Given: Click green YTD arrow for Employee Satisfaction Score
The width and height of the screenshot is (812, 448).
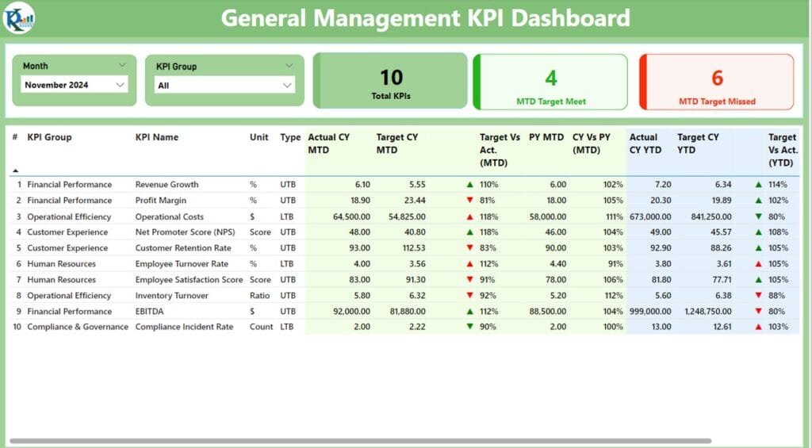Looking at the screenshot, I should (x=759, y=279).
